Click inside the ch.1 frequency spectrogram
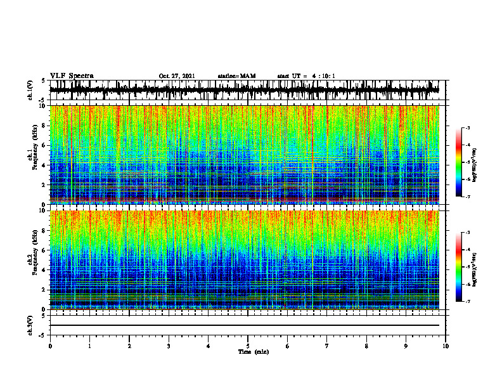502x388 pixels. [244, 155]
